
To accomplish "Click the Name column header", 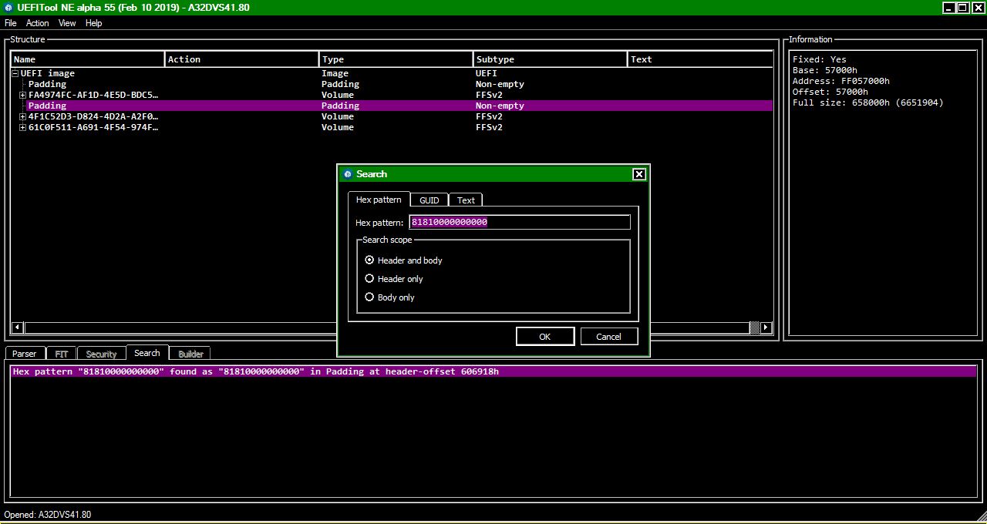I will tap(88, 59).
